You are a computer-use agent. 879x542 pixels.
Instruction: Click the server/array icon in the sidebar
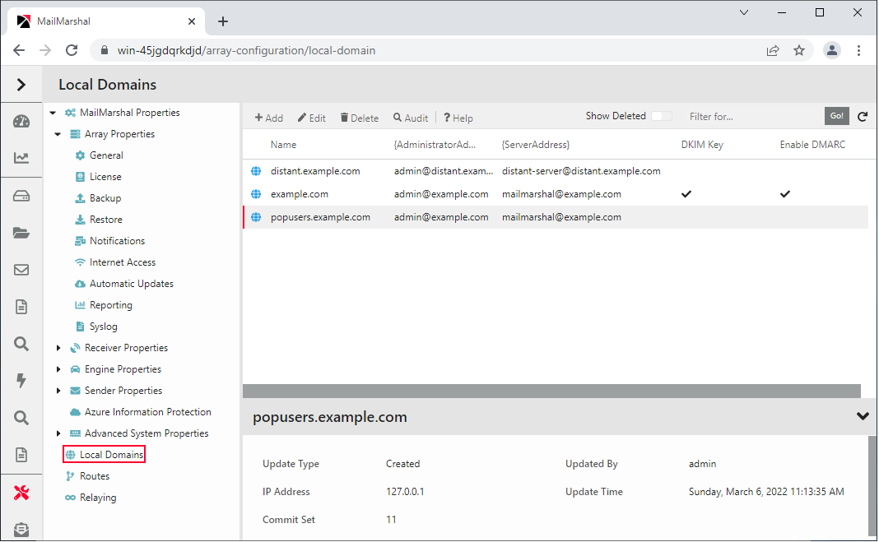(21, 195)
